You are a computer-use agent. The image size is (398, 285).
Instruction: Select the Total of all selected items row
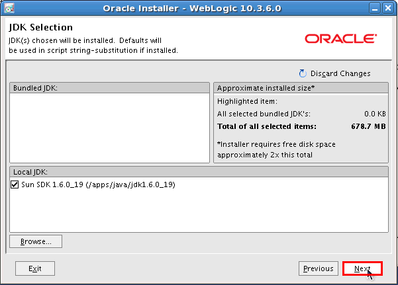(x=301, y=126)
